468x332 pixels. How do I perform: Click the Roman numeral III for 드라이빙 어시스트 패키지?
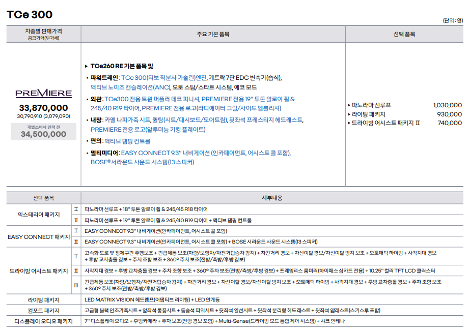coord(76,285)
